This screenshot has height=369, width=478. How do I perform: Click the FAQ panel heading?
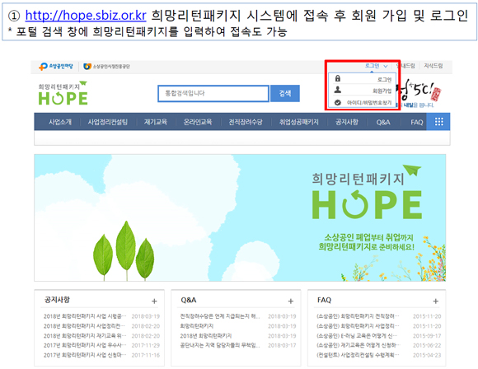point(324,300)
